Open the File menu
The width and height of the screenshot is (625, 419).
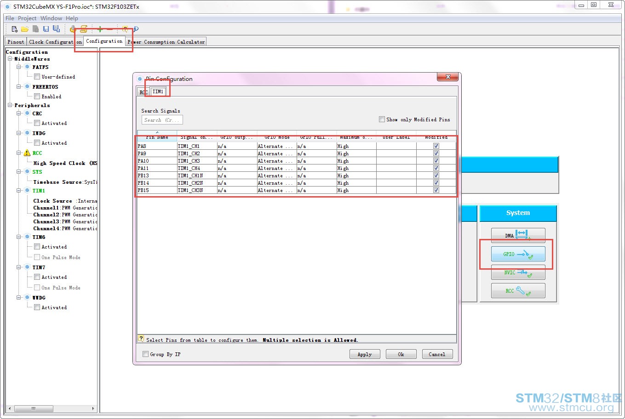tap(10, 18)
